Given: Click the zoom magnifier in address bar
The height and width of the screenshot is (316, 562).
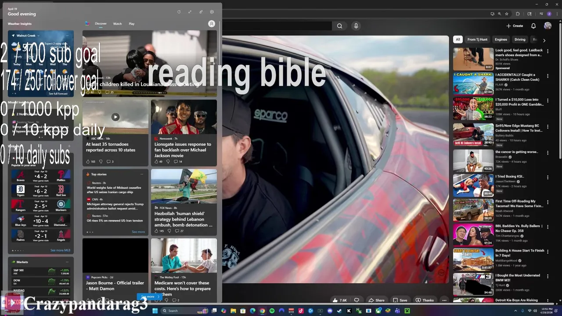Looking at the screenshot, I should click(500, 14).
